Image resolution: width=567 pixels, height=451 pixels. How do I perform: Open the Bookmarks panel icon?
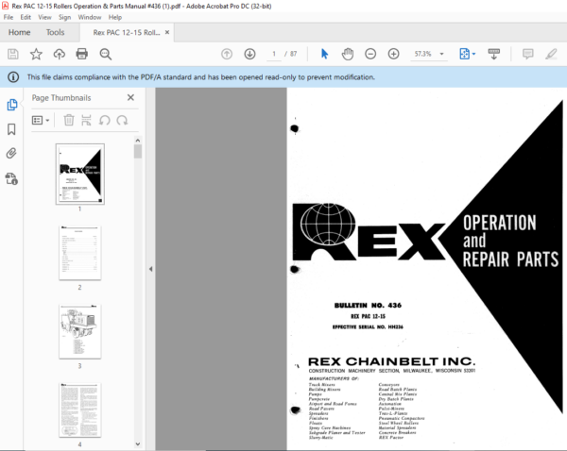coord(11,129)
